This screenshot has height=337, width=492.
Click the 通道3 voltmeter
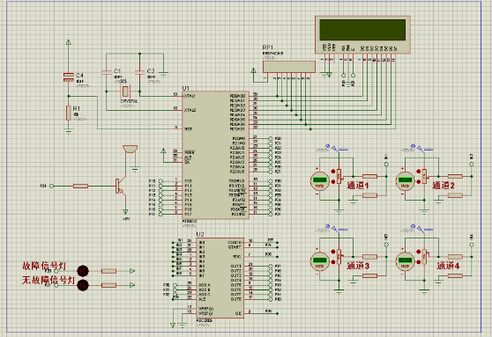[319, 261]
